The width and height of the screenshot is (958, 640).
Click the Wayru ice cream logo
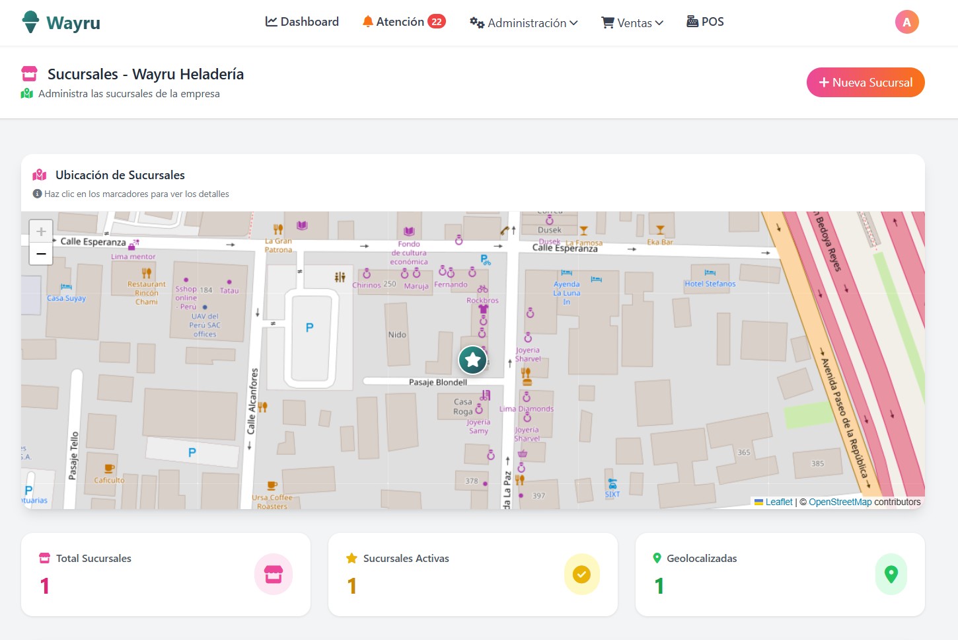(x=30, y=22)
